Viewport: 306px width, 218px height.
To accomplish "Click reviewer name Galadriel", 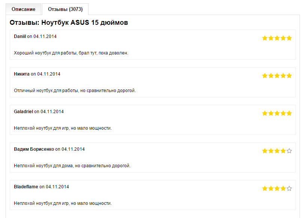I will pos(24,112).
